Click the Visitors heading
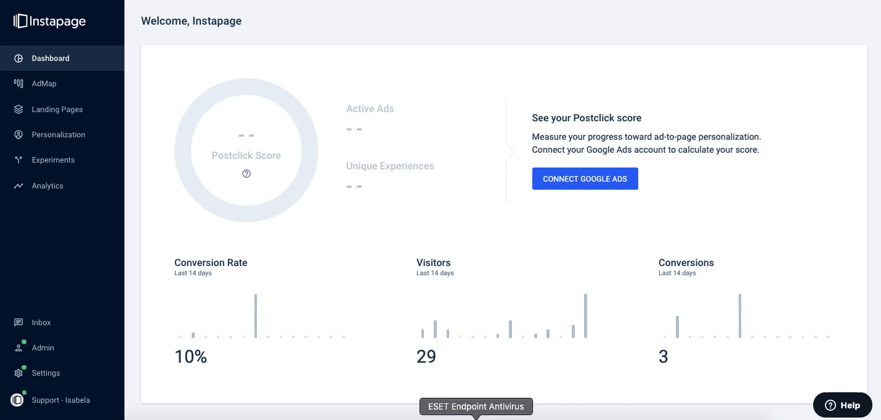Image resolution: width=881 pixels, height=420 pixels. [434, 262]
